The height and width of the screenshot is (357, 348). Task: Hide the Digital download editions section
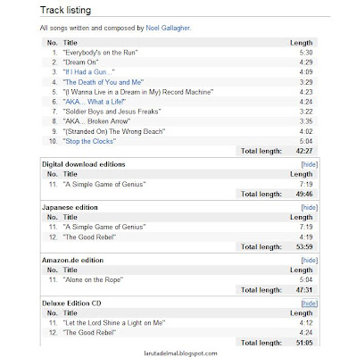coord(310,164)
